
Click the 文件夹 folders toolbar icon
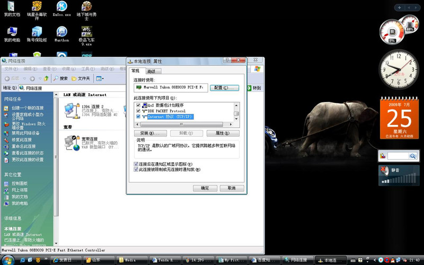(x=80, y=78)
